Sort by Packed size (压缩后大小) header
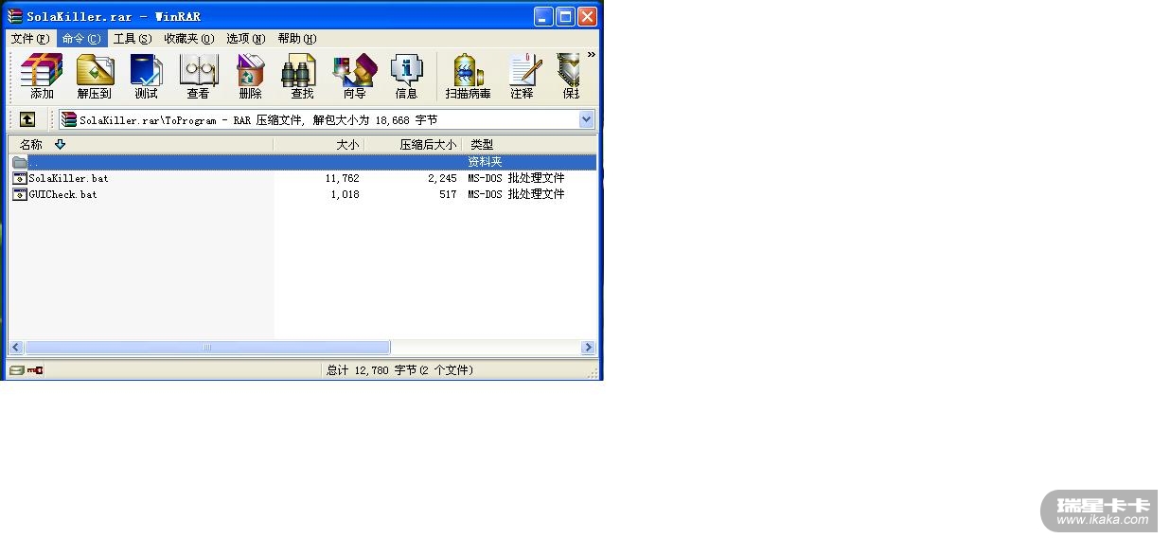 pos(414,145)
